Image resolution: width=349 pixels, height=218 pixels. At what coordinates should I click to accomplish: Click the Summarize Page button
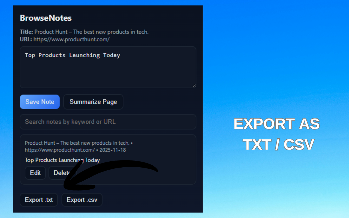click(x=93, y=102)
